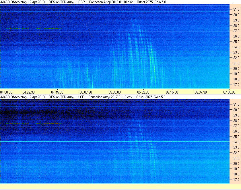Select the 28.0 frequency label in LCP panel
Image resolution: width=241 pixels, height=190 pixels.
click(236, 120)
